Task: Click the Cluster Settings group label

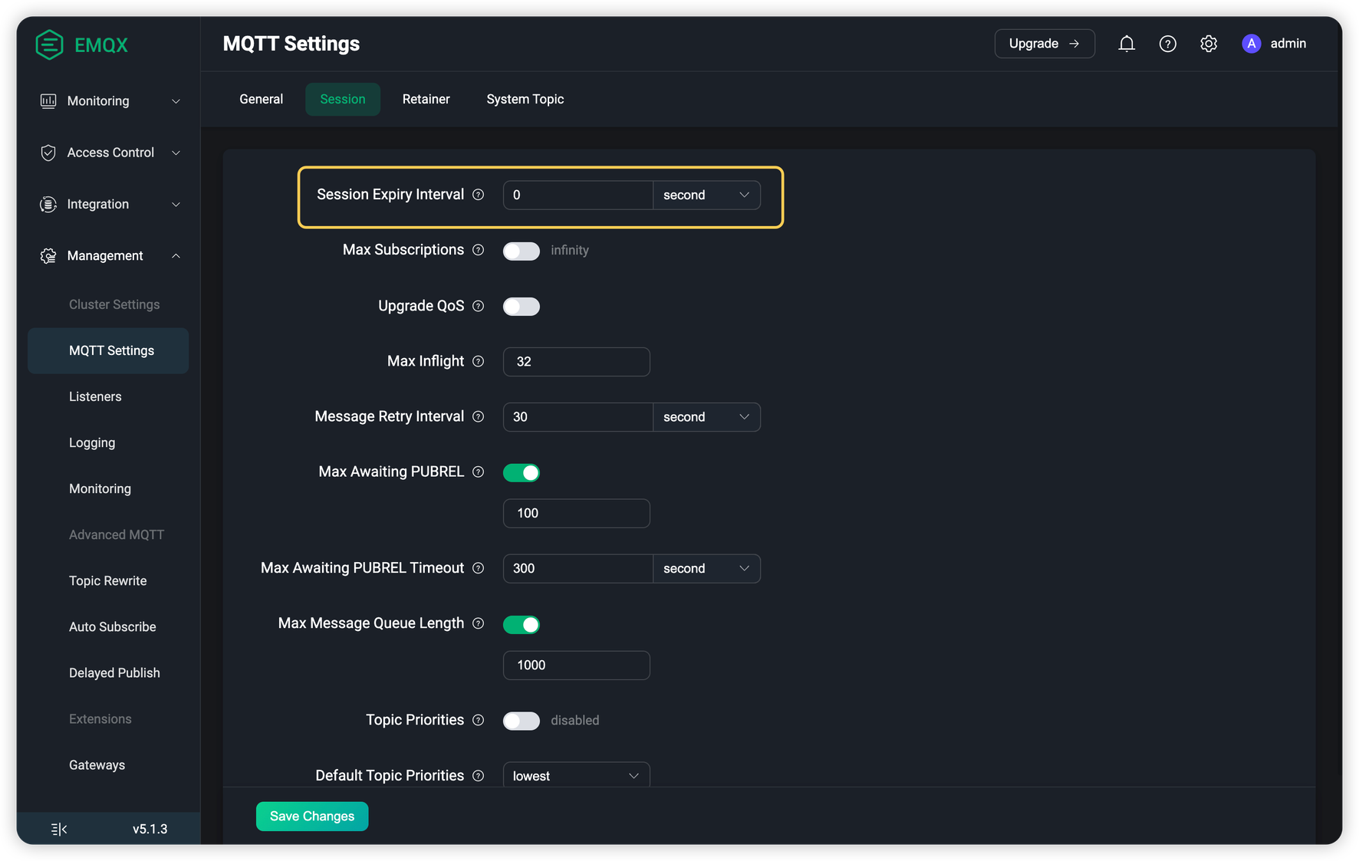Action: 114,304
